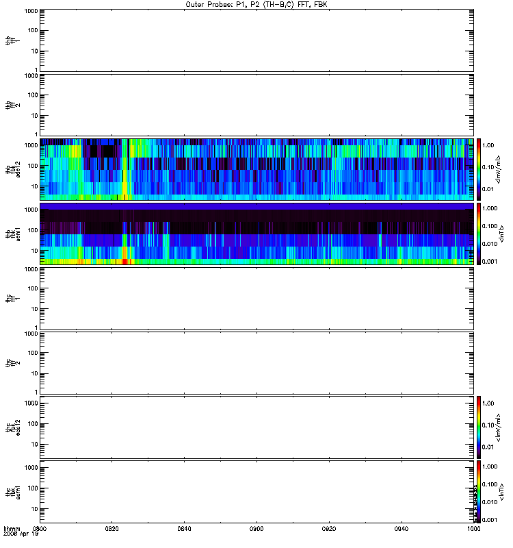The image size is (513, 548).
Task: Click the thb edc12 mV/m color bar
Action: [479, 169]
